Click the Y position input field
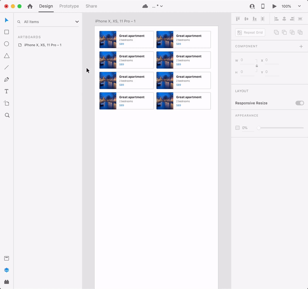The image size is (308, 289). (x=272, y=72)
